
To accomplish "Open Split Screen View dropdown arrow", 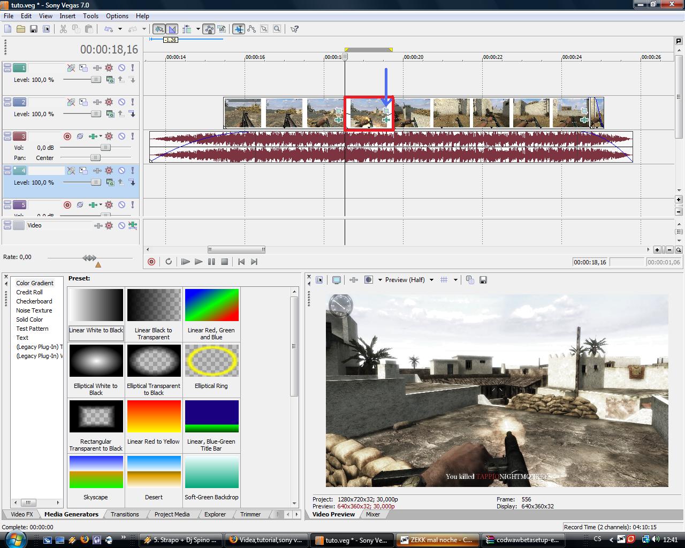I will pyautogui.click(x=380, y=280).
